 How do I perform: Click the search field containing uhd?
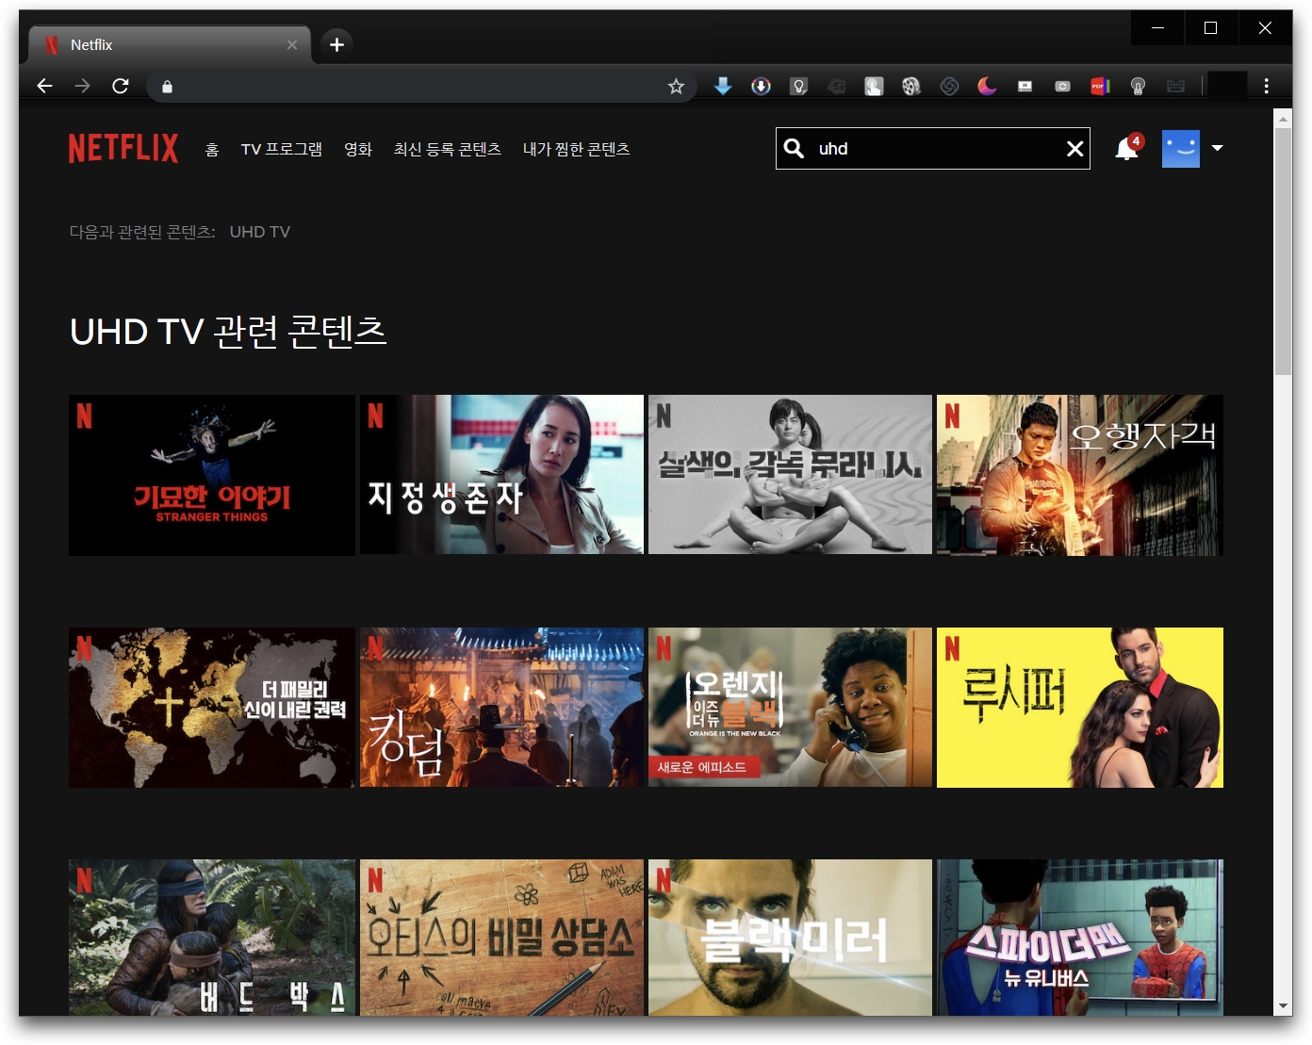point(933,149)
